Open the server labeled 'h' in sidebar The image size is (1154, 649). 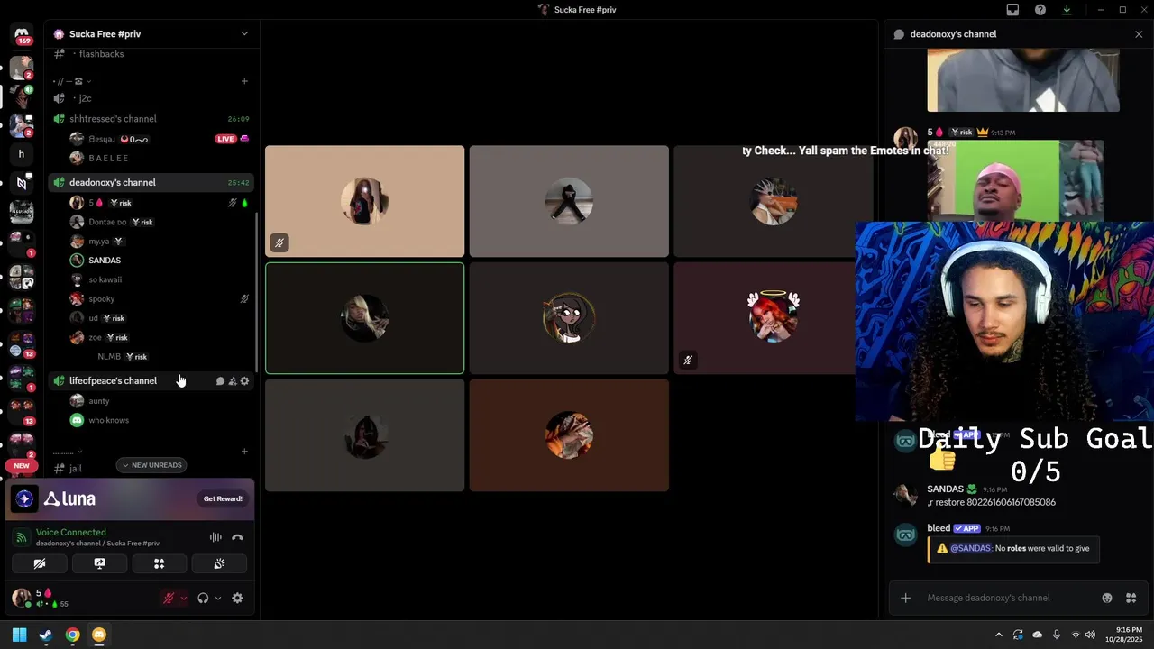22,154
